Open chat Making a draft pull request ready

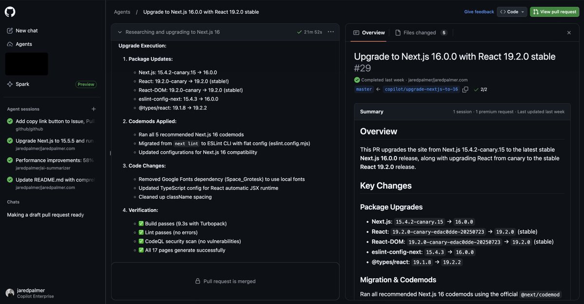click(x=45, y=215)
